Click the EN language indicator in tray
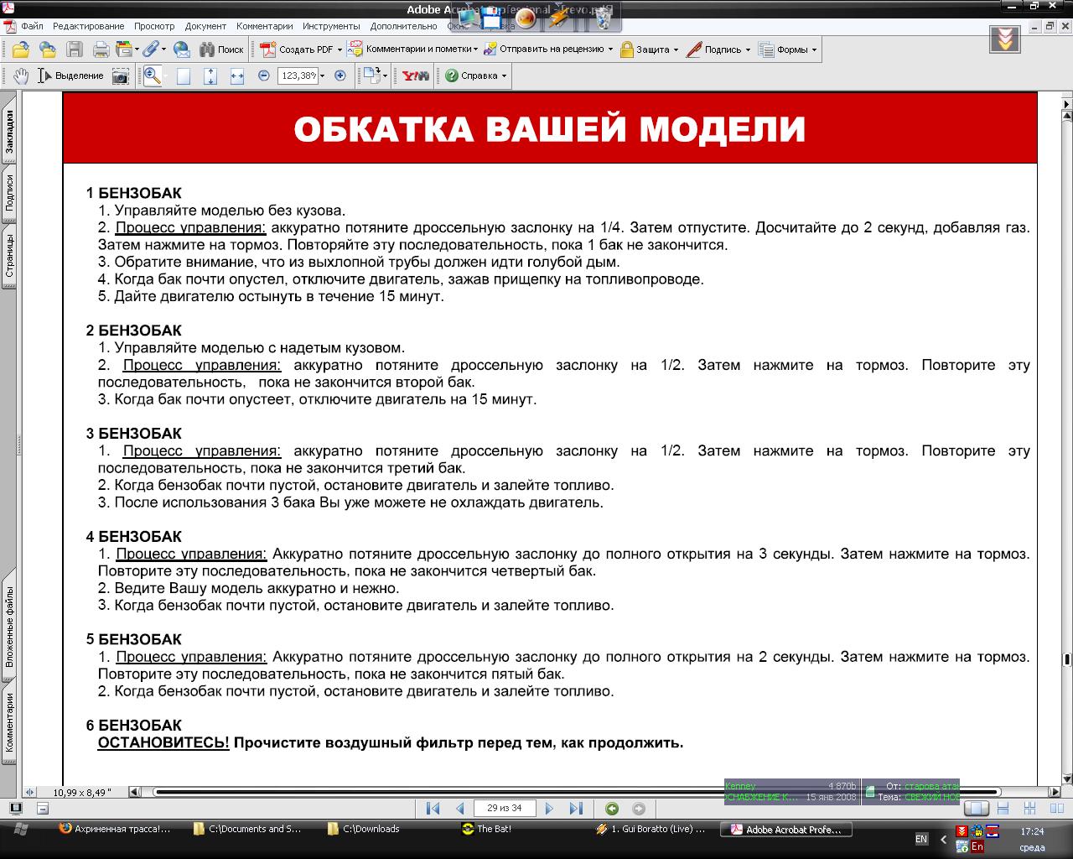This screenshot has height=859, width=1073. 921,839
